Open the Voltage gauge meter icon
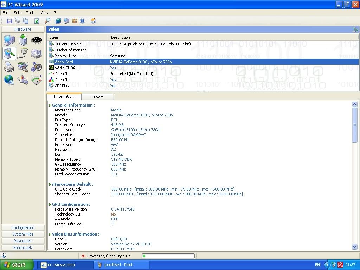Image resolution: width=360 pixels, height=270 pixels. tap(37, 80)
